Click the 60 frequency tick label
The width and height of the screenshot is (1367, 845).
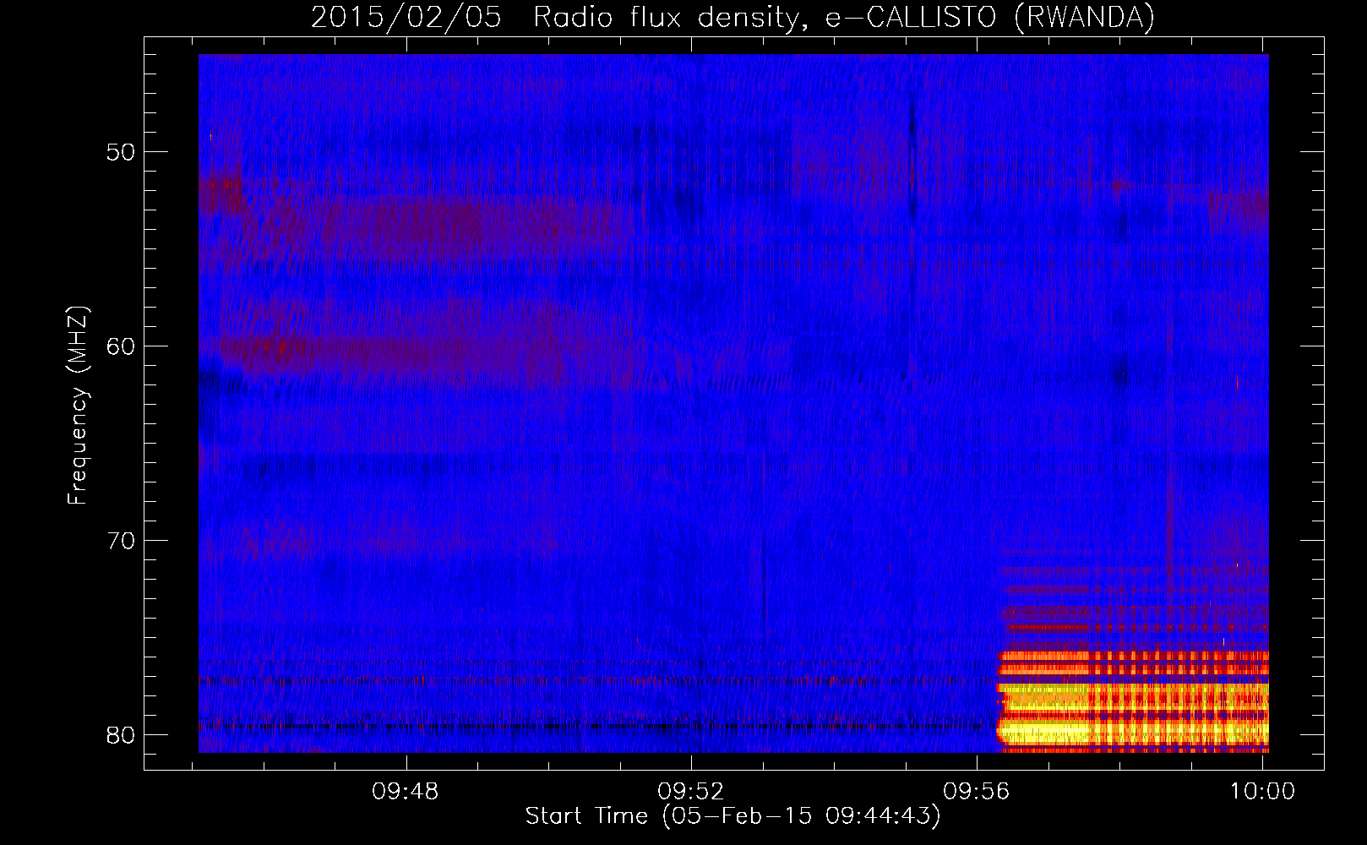121,346
